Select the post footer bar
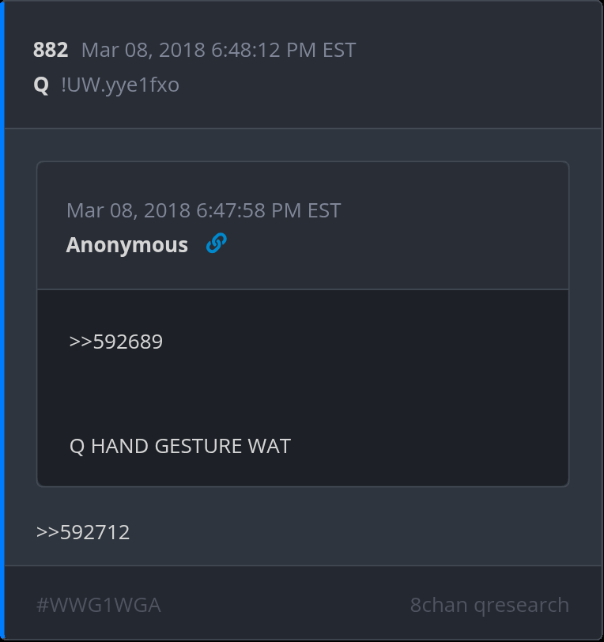Image resolution: width=604 pixels, height=642 pixels. (x=303, y=603)
